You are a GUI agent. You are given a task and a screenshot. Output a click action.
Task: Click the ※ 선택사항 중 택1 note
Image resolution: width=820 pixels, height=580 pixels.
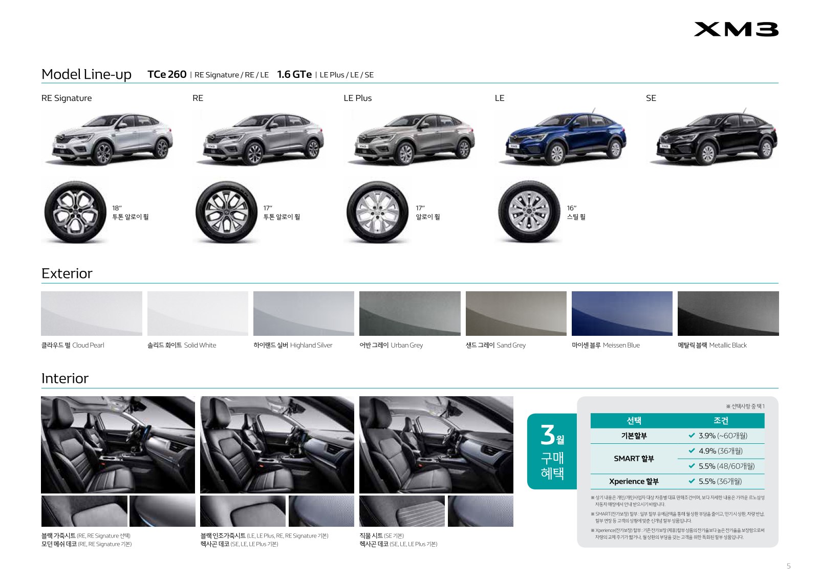point(745,406)
